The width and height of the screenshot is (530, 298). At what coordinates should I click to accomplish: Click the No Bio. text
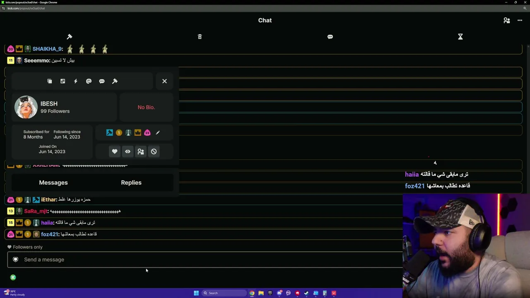146,107
